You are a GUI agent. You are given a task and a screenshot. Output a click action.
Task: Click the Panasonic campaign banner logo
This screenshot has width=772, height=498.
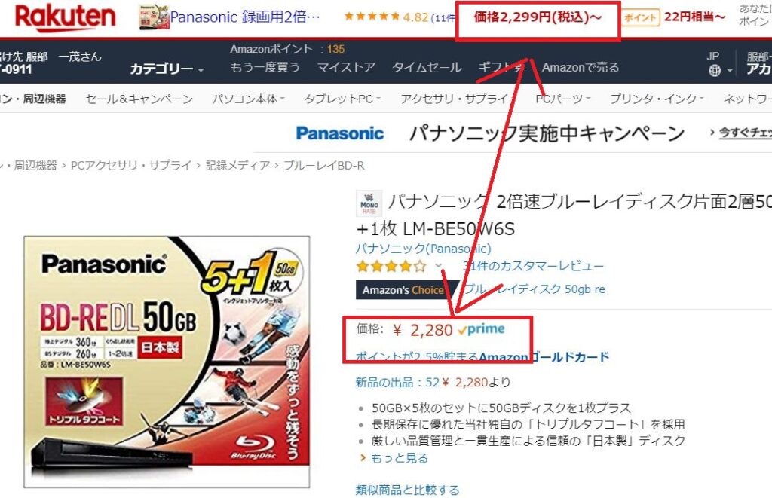click(x=340, y=133)
